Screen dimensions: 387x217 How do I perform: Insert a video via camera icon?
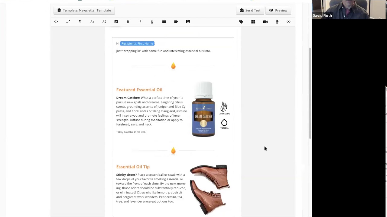coord(265,22)
